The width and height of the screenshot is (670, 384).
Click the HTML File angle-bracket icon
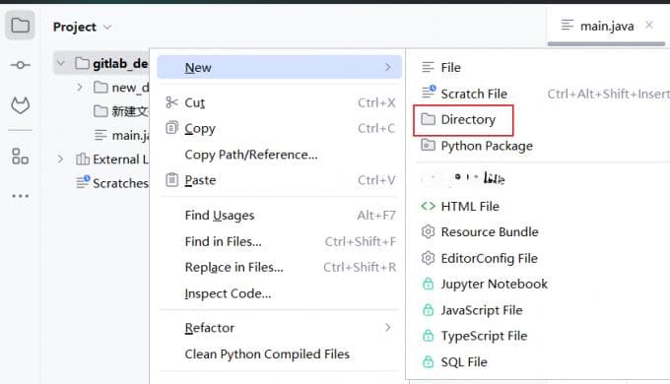point(428,207)
